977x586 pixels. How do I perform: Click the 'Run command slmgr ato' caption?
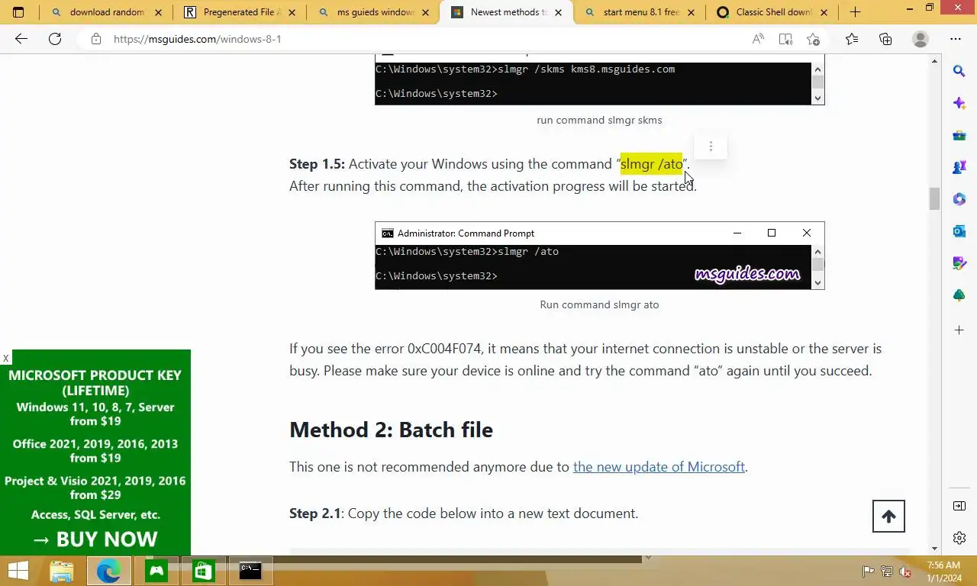599,304
